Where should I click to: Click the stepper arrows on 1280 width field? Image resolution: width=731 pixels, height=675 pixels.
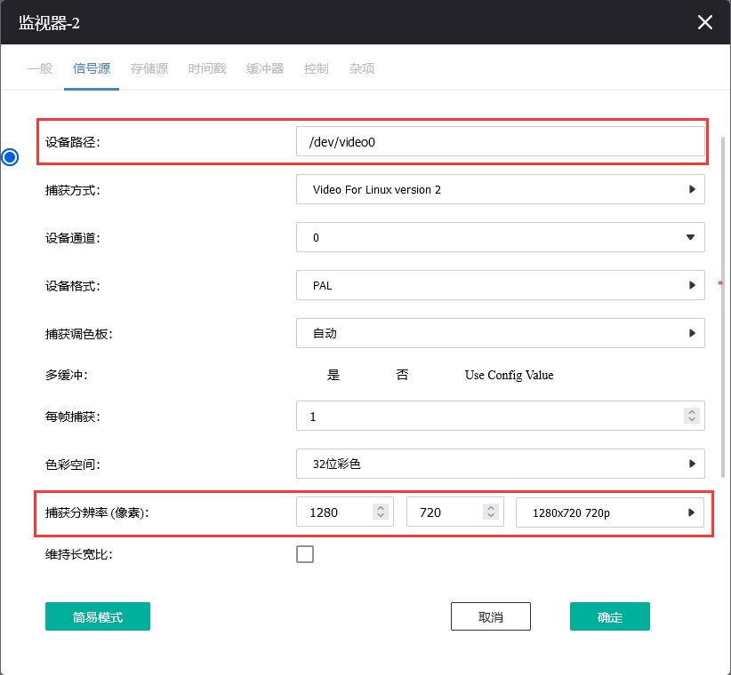pos(380,512)
